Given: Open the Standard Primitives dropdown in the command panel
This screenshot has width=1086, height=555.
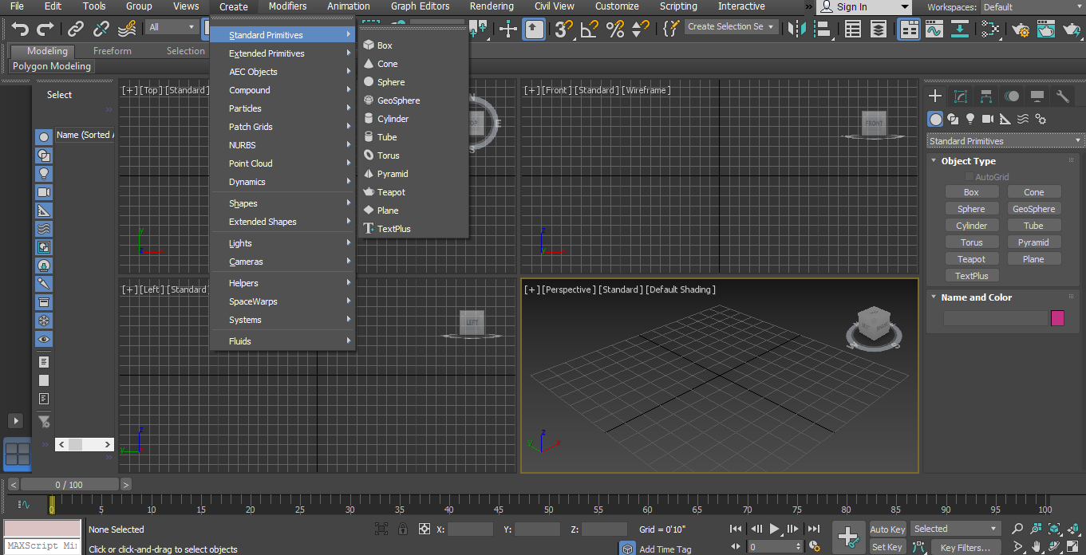Looking at the screenshot, I should 1005,141.
